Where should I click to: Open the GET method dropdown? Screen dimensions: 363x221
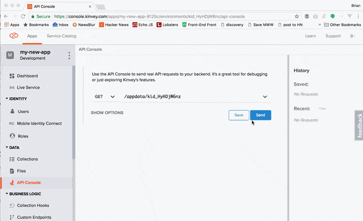click(x=104, y=96)
